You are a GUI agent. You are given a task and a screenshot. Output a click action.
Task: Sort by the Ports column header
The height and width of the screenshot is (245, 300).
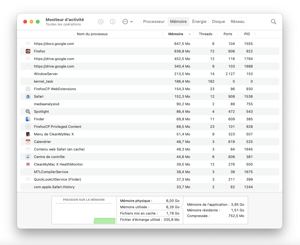pos(228,34)
